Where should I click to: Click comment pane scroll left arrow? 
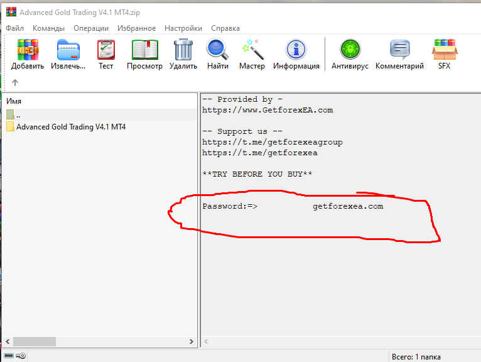[x=206, y=341]
